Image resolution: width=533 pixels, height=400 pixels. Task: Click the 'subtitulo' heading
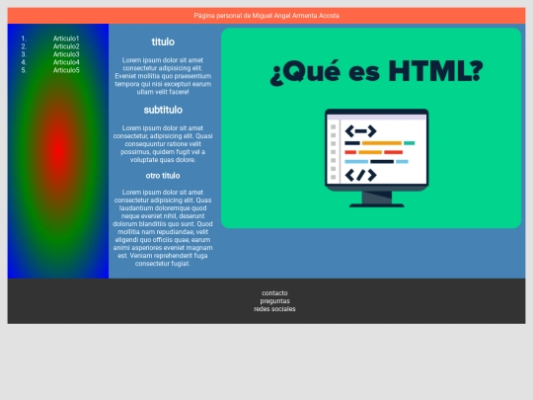163,110
